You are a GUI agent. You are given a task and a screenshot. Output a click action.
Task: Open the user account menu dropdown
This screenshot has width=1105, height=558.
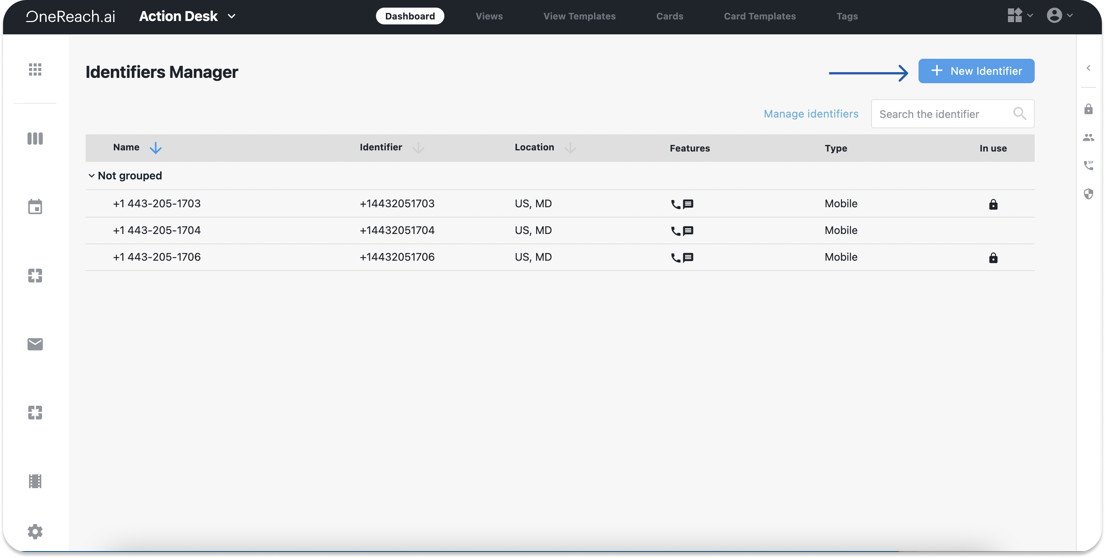1060,15
